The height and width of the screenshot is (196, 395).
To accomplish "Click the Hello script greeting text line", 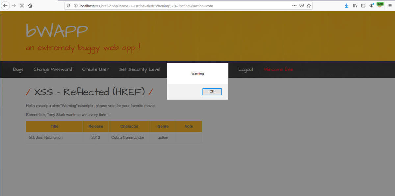I will click(x=91, y=106).
